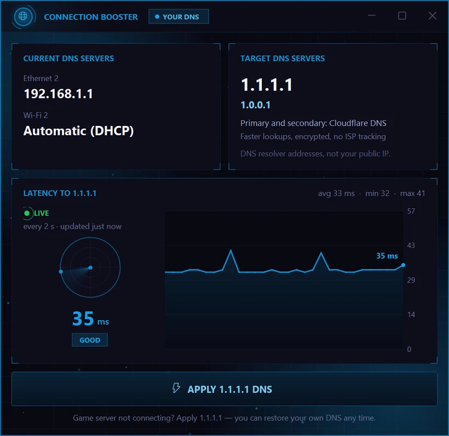Click the GOOD status badge
This screenshot has width=449, height=436.
(x=90, y=340)
